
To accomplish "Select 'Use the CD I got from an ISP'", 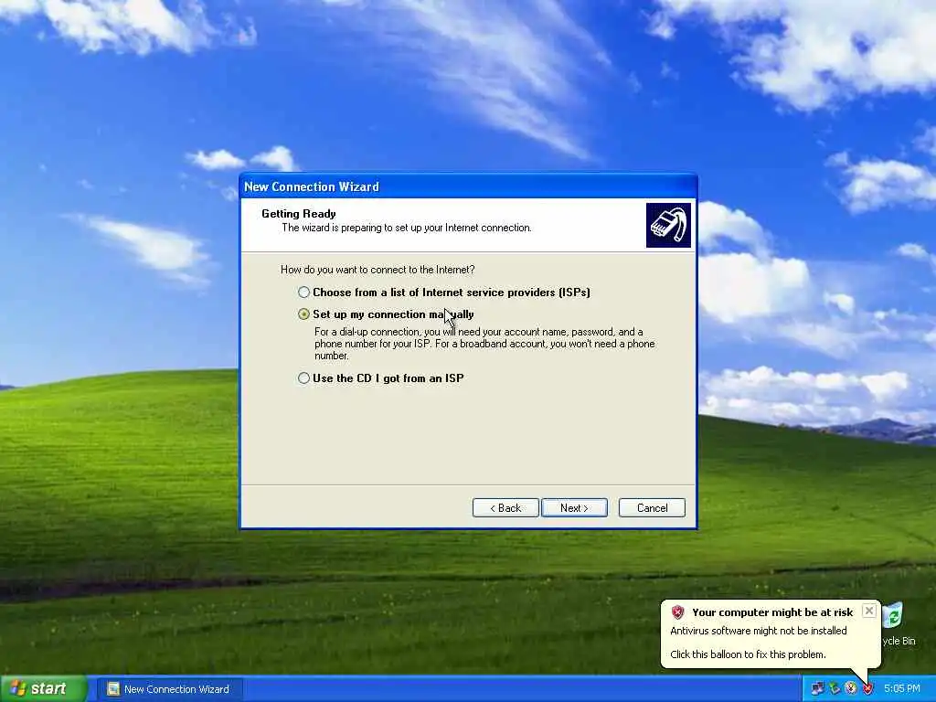I will pyautogui.click(x=303, y=378).
